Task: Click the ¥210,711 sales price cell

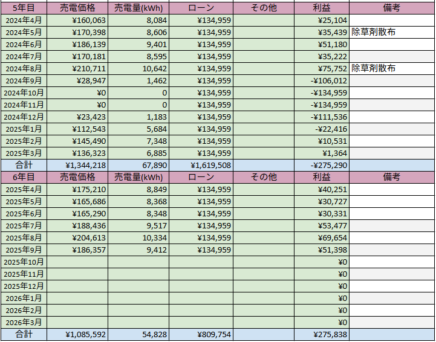Action: pyautogui.click(x=78, y=68)
